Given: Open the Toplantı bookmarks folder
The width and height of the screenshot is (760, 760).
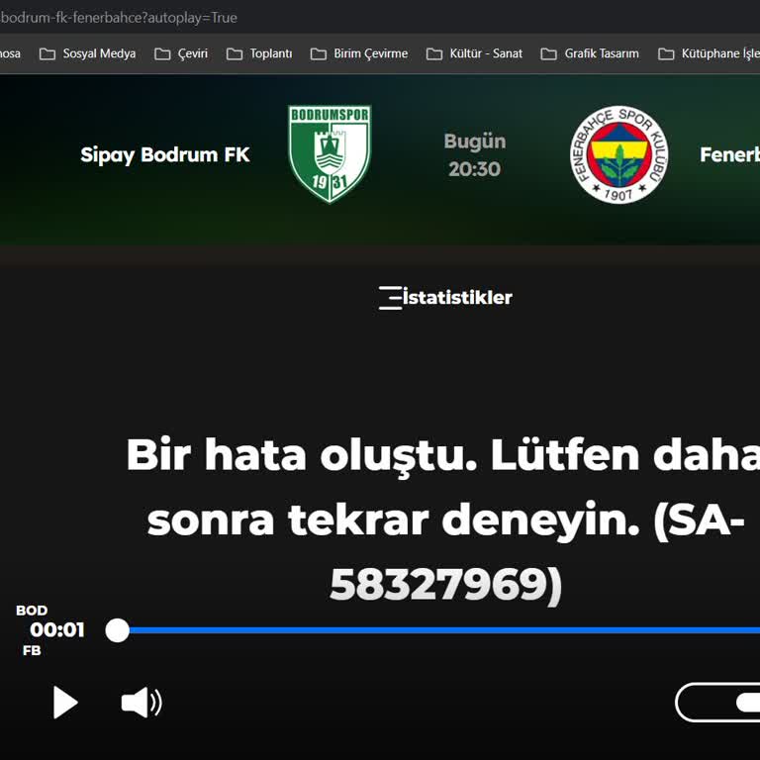Looking at the screenshot, I should (259, 53).
